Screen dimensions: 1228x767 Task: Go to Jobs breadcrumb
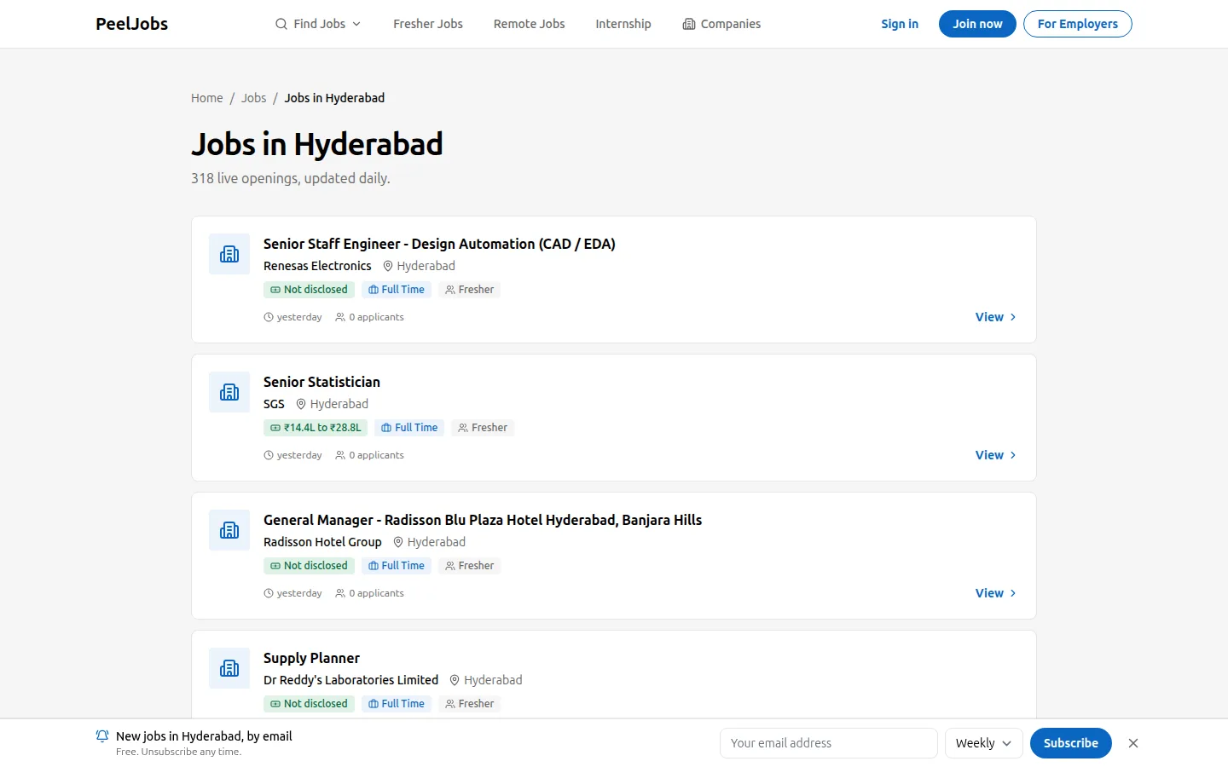click(253, 98)
